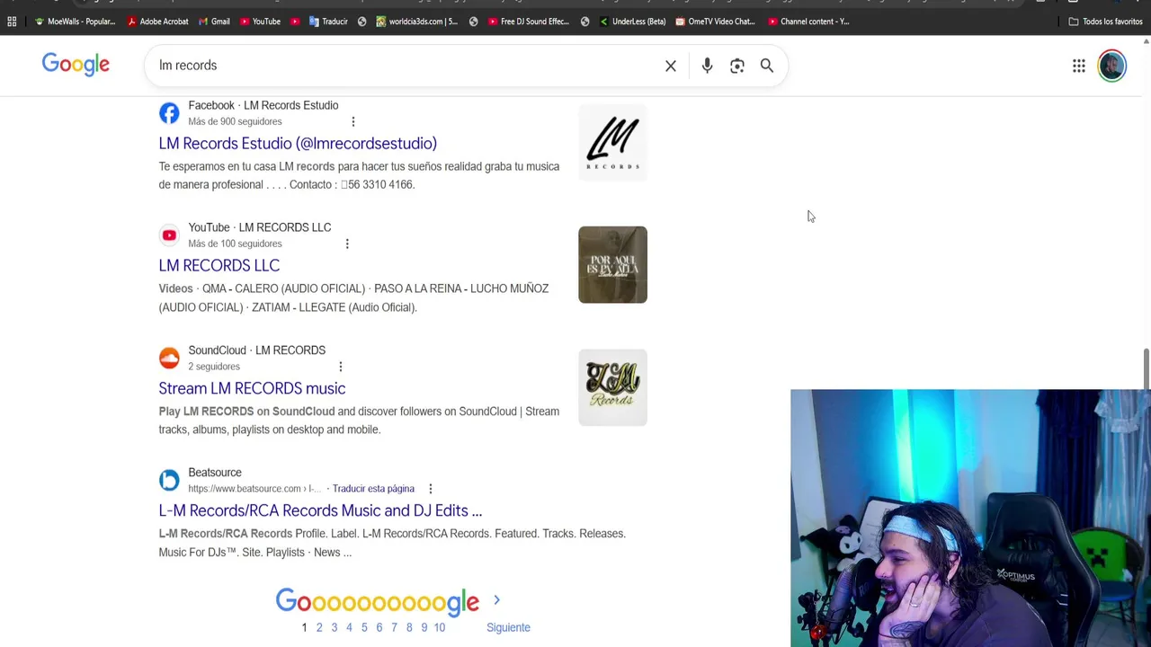Go to results page 3
Image resolution: width=1151 pixels, height=647 pixels.
point(334,627)
